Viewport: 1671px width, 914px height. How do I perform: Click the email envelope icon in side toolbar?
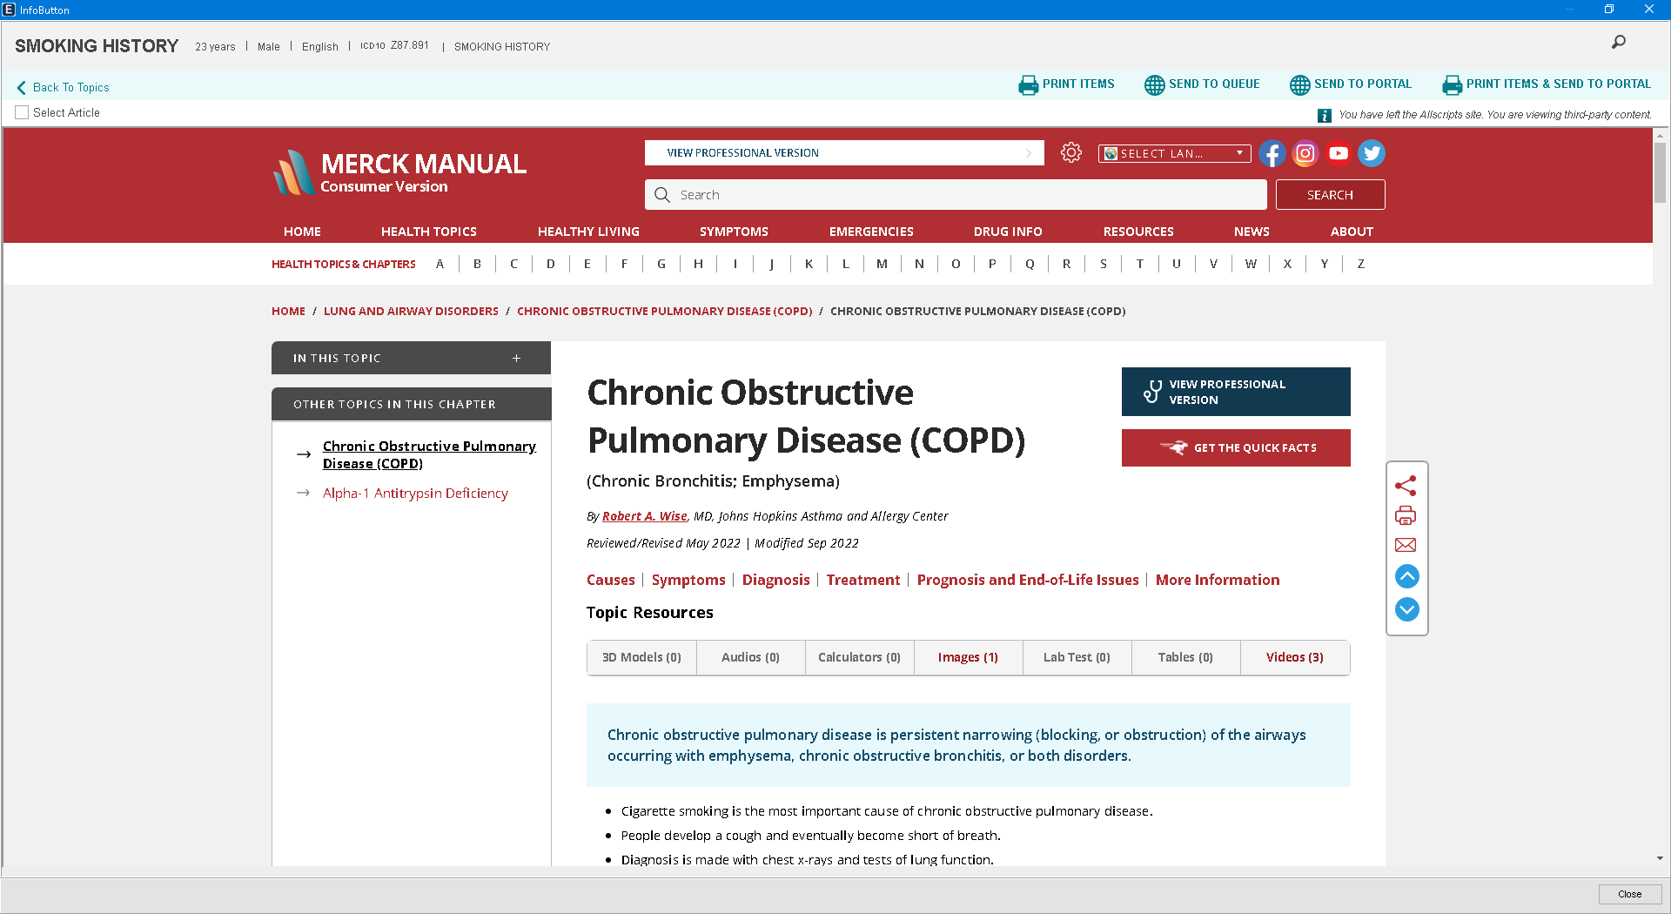pos(1406,545)
